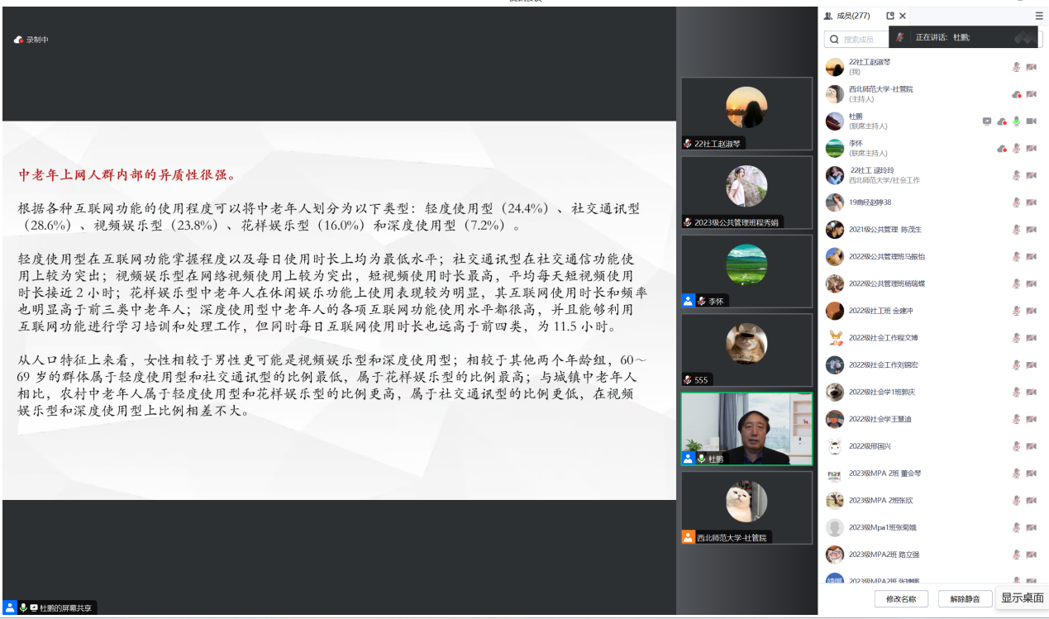Close the members panel
The height and width of the screenshot is (619, 1049).
click(903, 16)
